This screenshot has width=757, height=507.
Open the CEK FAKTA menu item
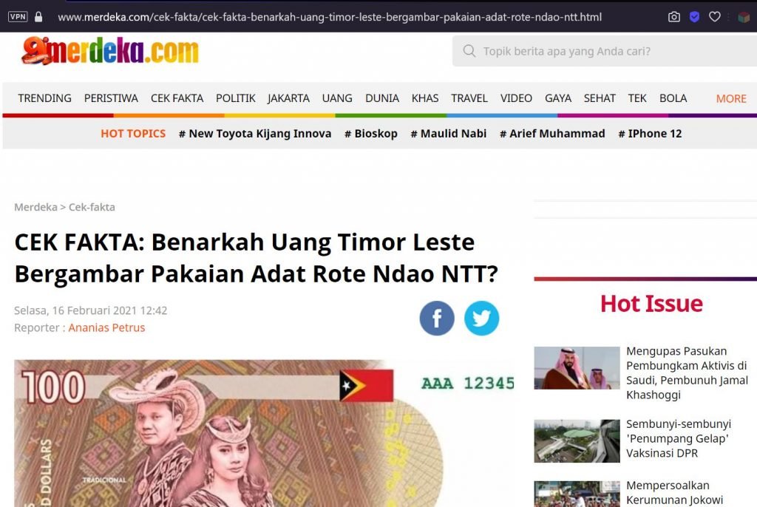tap(177, 98)
